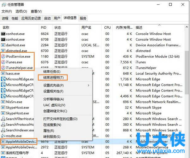Click the highlighted AppleMobileDevice process icon
This screenshot has width=190, height=158.
click(3, 141)
